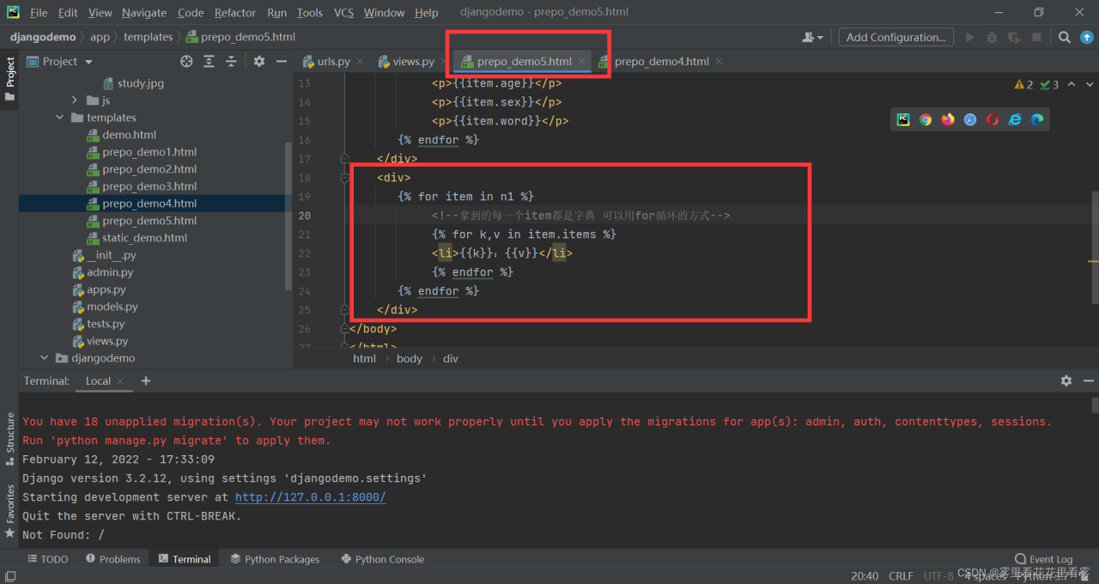1099x584 pixels.
Task: Collapse the templates folder
Action: point(60,118)
